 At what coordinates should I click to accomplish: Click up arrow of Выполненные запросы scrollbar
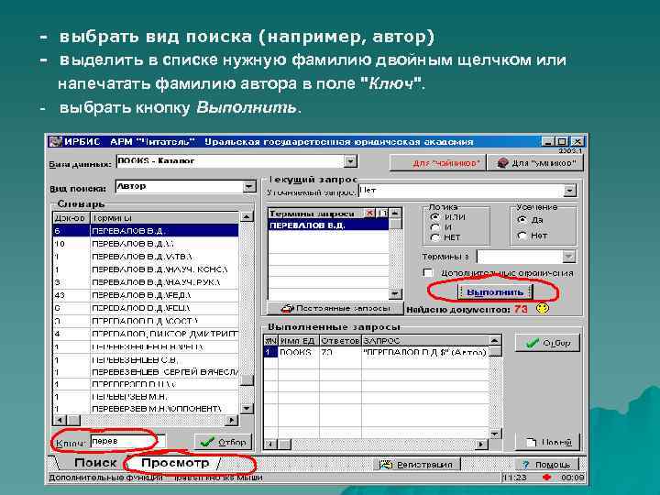pos(495,340)
